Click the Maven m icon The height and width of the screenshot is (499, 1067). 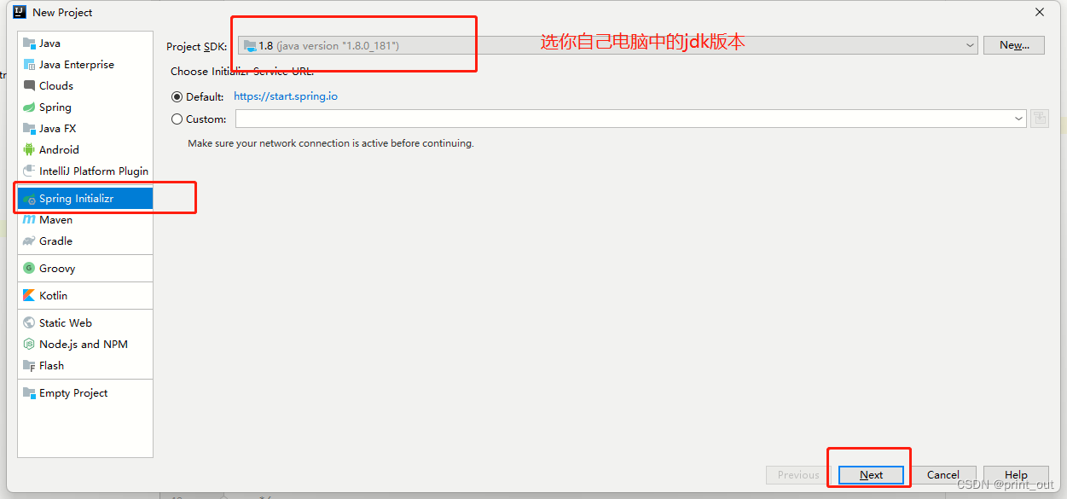29,220
